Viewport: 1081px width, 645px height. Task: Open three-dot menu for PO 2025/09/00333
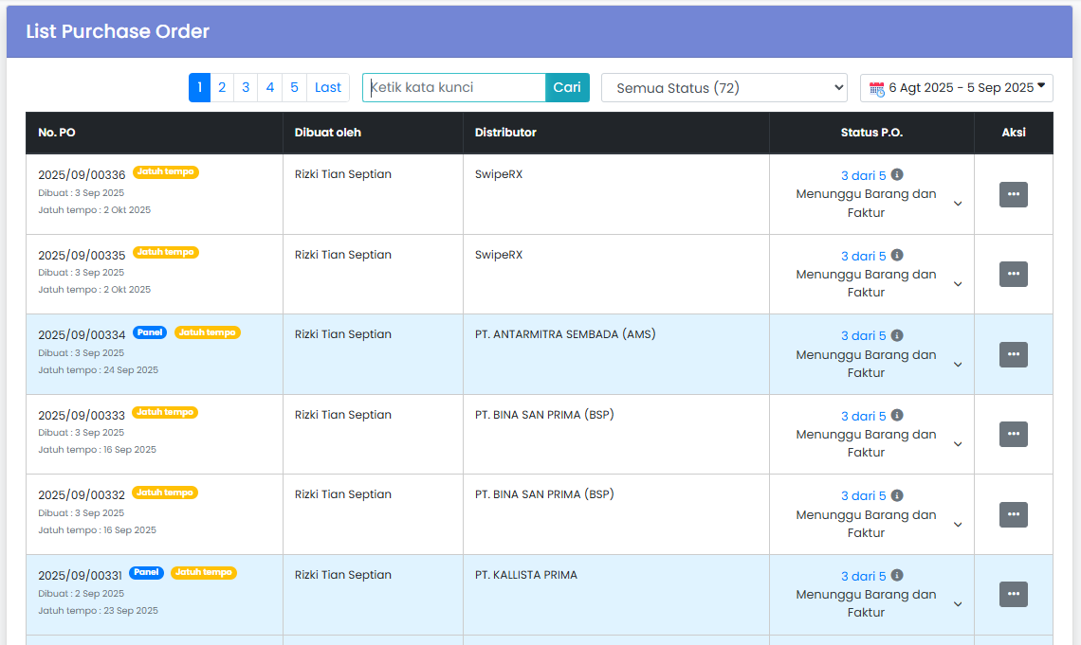pos(1013,435)
